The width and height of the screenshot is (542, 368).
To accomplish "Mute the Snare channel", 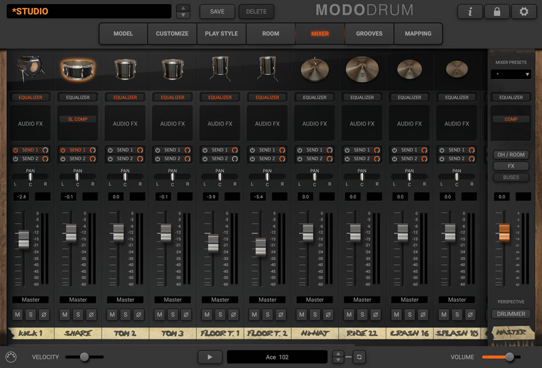I will (x=64, y=314).
